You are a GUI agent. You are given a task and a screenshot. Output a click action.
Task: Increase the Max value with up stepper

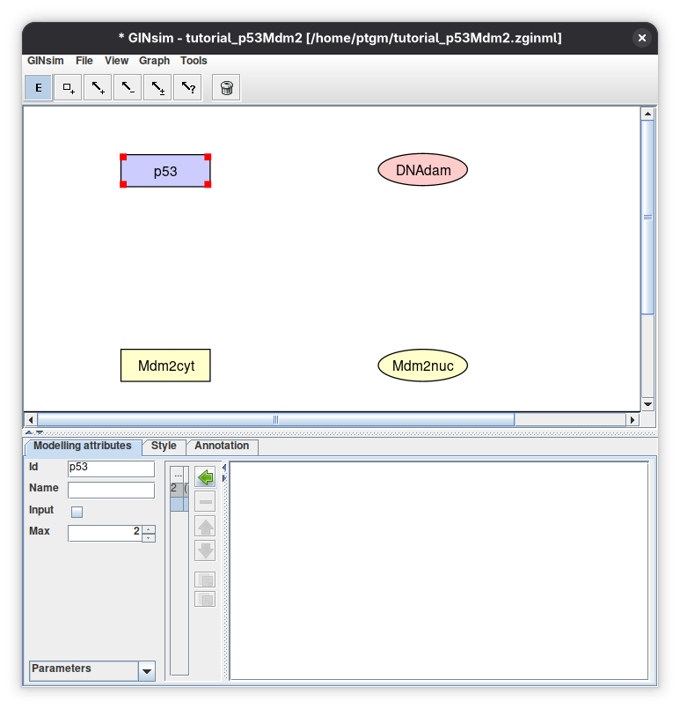click(149, 529)
